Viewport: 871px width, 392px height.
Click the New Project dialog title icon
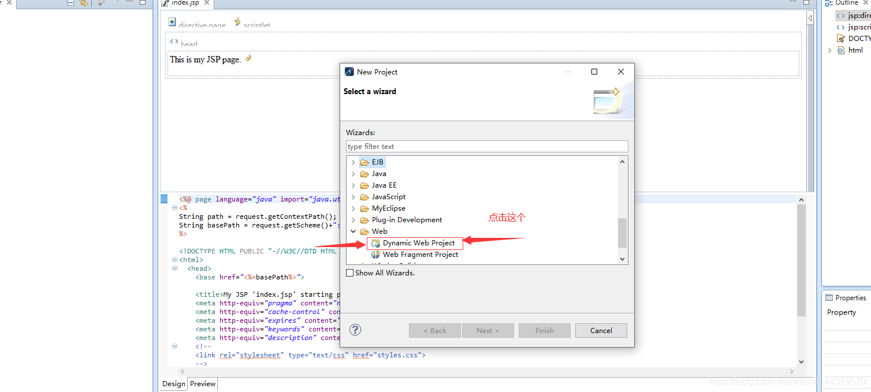pyautogui.click(x=349, y=72)
